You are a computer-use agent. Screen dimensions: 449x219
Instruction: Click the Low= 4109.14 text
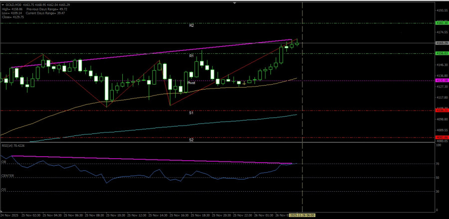12,13
